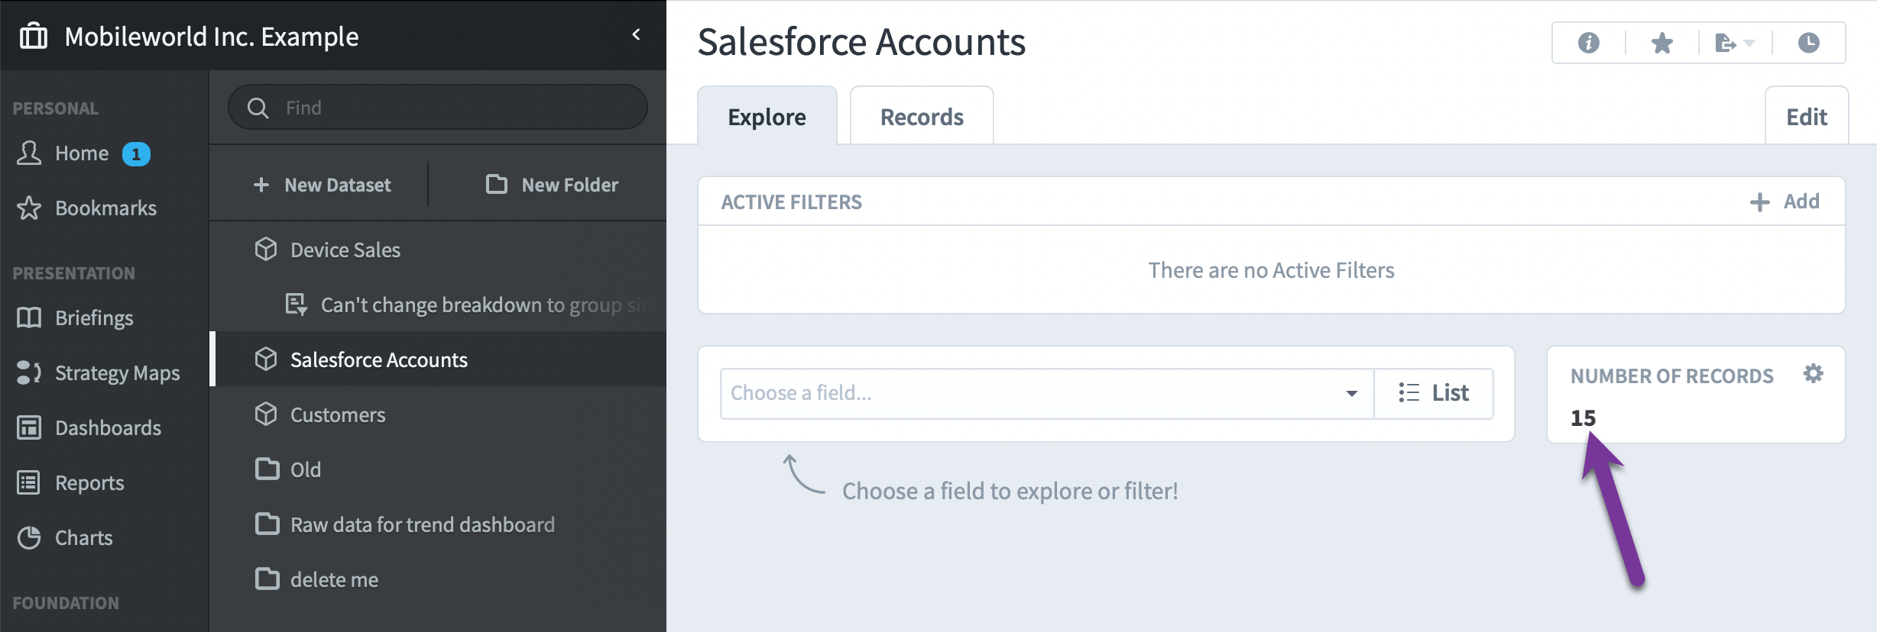Click the Charts pie icon
The height and width of the screenshot is (632, 1877).
[29, 537]
